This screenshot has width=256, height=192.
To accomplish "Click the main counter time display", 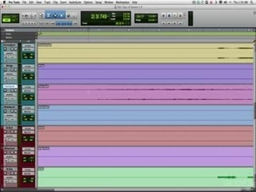I will pos(99,16).
